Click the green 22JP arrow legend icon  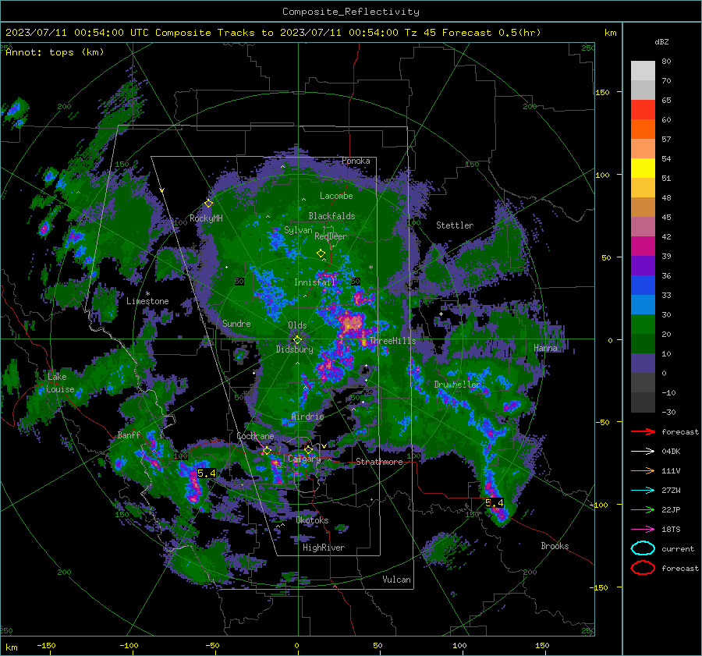tap(643, 509)
